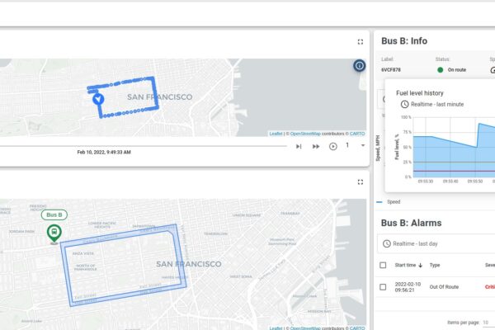495x330 pixels.
Task: Click the green Bus B map marker
Action: coord(54,233)
